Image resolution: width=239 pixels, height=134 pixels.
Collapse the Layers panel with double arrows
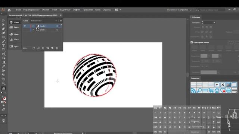[56, 21]
